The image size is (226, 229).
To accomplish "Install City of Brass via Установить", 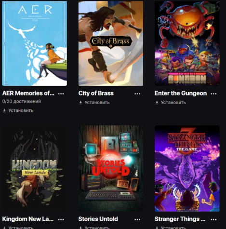I will (x=97, y=103).
